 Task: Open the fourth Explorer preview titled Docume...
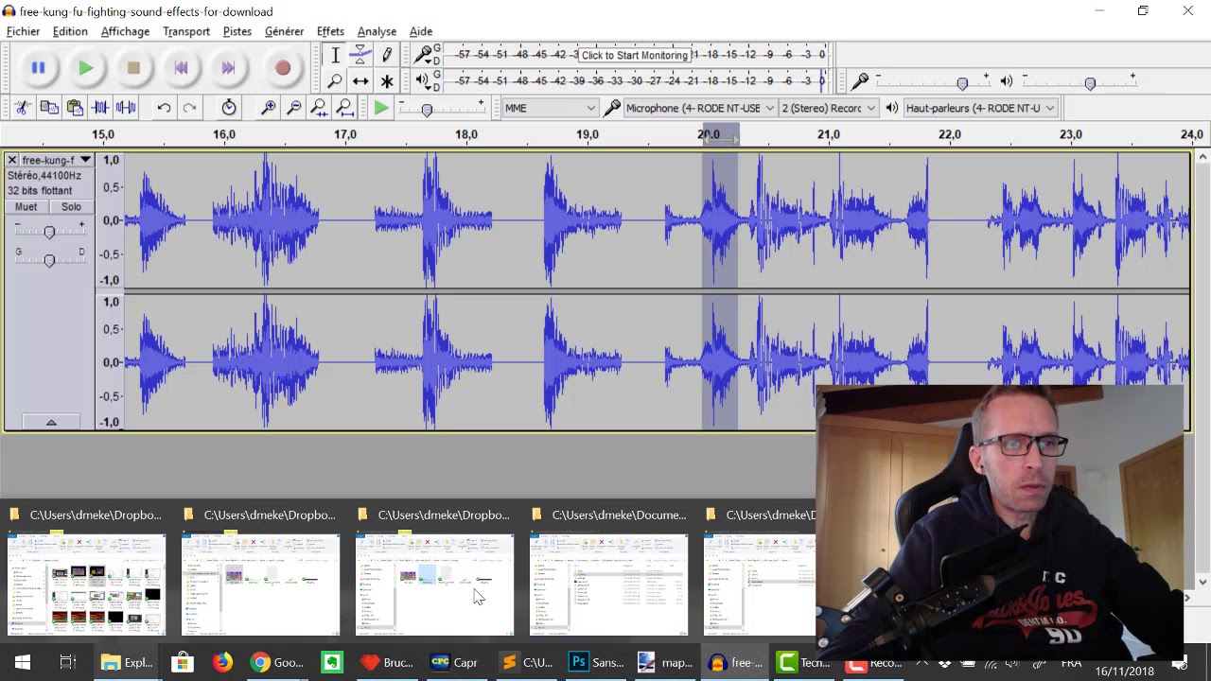click(609, 583)
